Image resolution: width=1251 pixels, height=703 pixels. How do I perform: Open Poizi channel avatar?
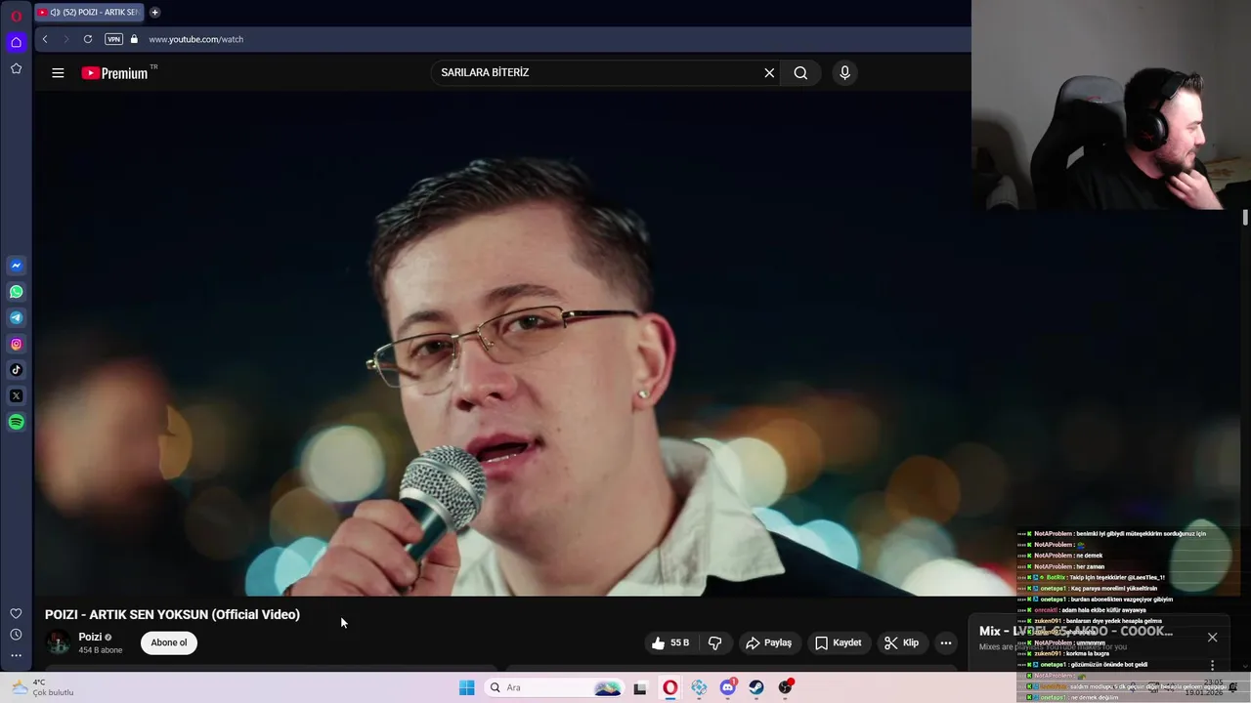click(x=59, y=642)
